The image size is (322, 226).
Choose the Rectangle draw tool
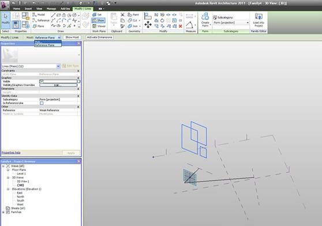coord(59,15)
